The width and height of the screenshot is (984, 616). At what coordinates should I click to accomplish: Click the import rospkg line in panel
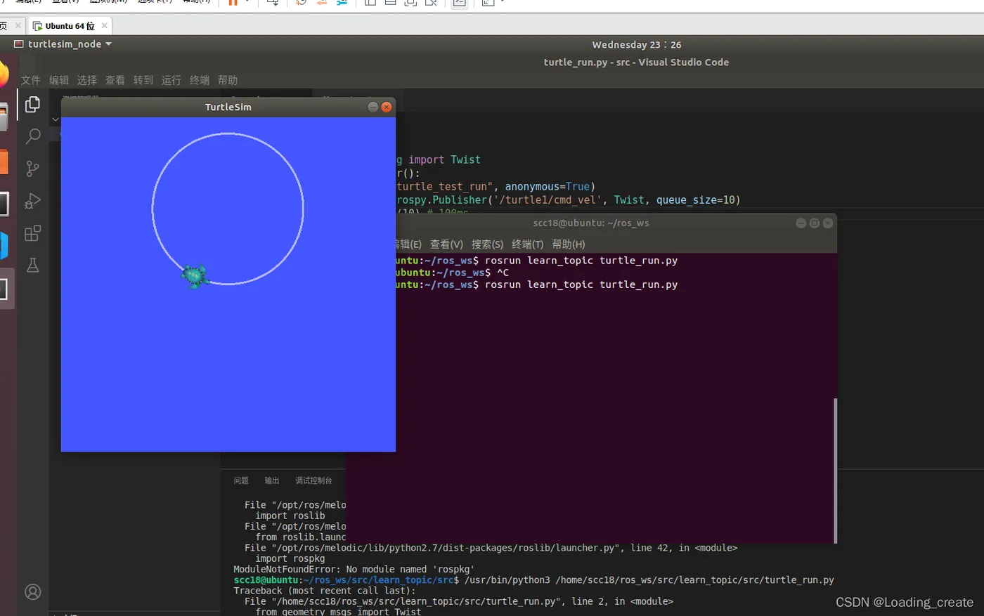[x=290, y=558]
